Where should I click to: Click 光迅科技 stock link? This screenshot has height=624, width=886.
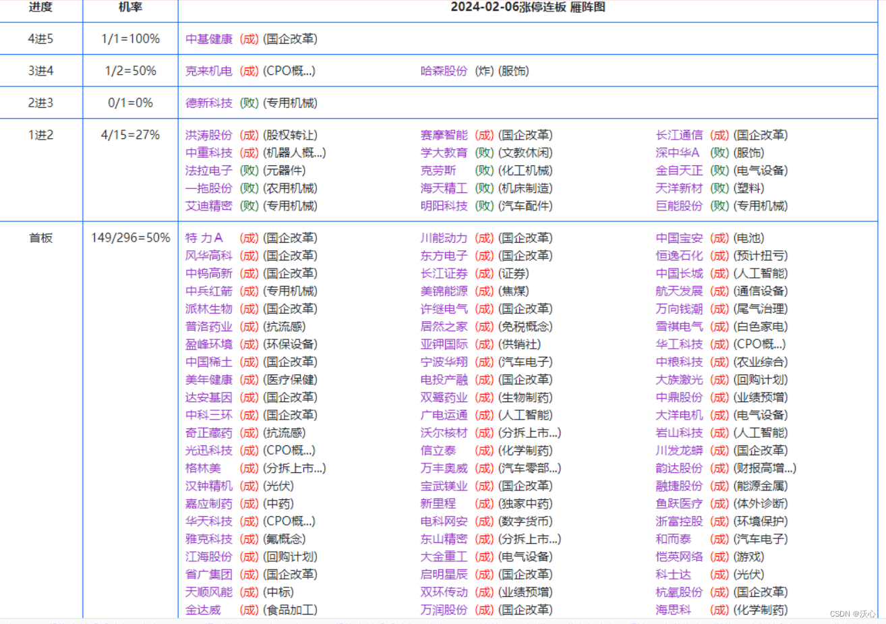point(209,451)
